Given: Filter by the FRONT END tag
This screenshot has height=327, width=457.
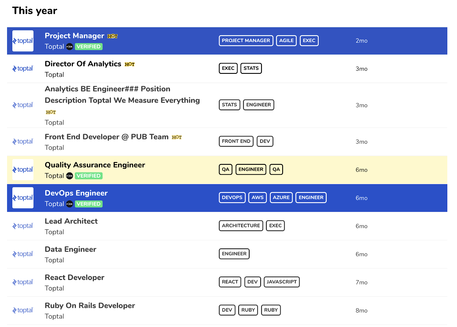Looking at the screenshot, I should (236, 141).
